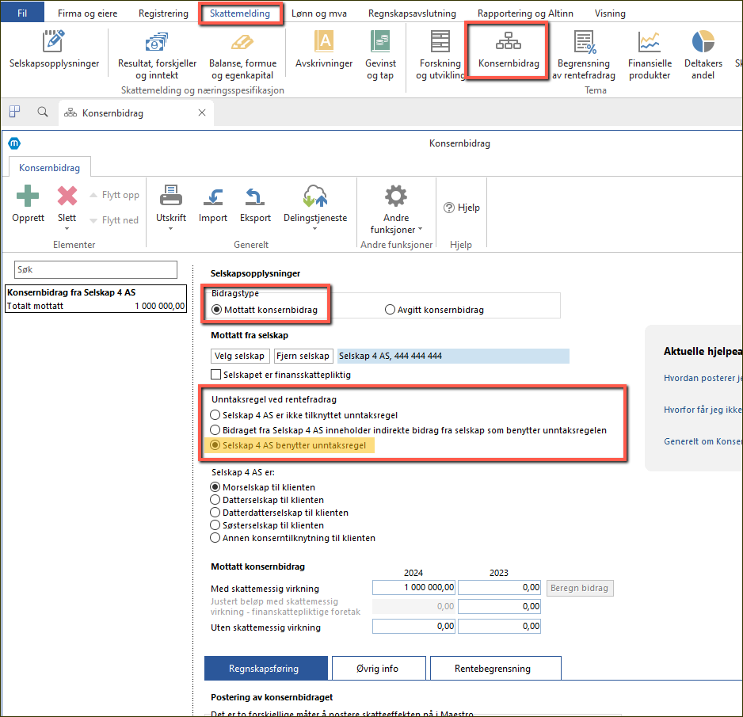Click the inner Konsernbidrag ribbon tab
Viewport: 743px width, 717px height.
(49, 168)
